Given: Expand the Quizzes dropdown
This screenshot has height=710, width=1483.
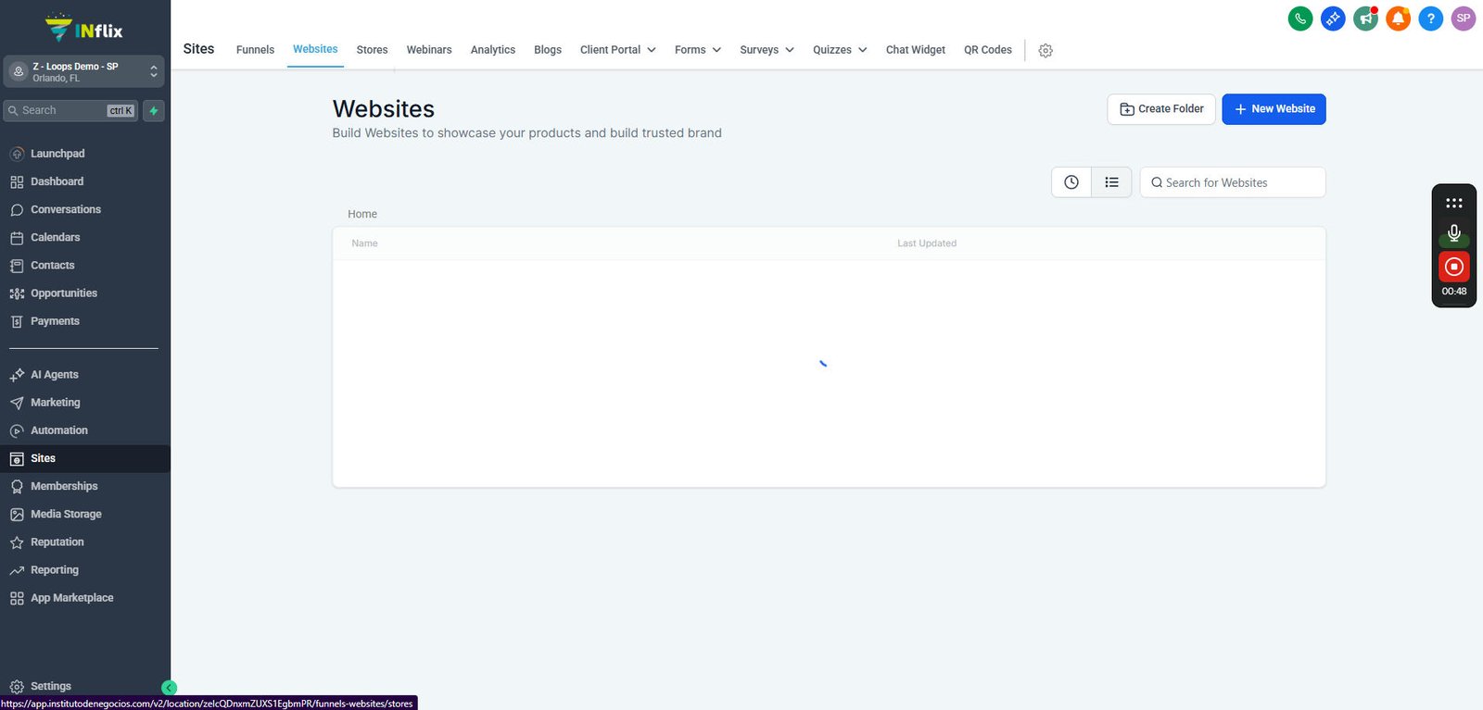Looking at the screenshot, I should 840,50.
